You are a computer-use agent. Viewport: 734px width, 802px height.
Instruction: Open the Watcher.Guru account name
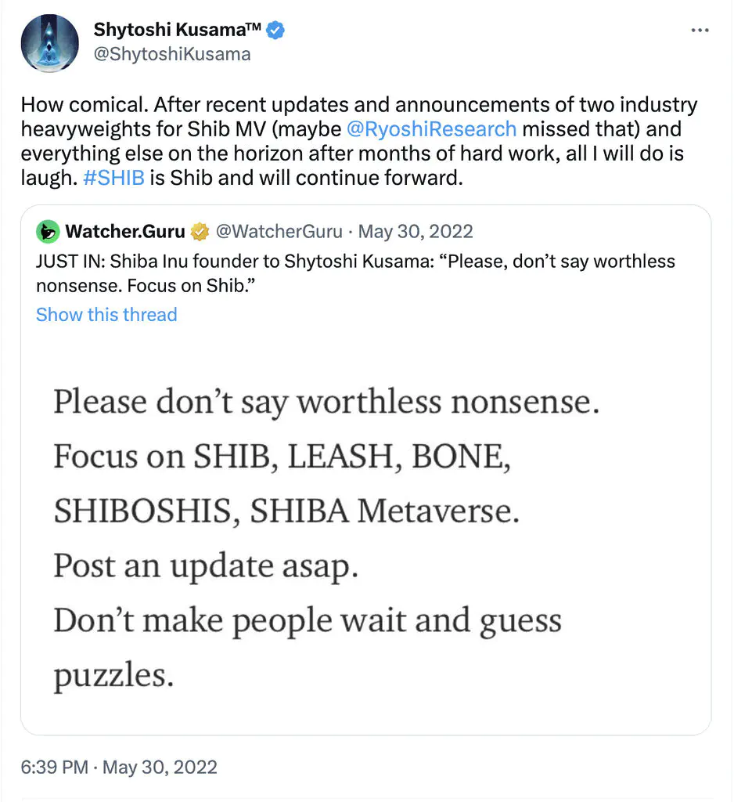point(124,232)
